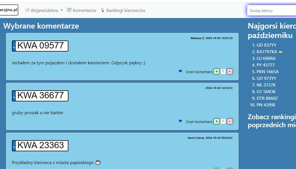
Task: Flag the comment on KWA 09577
Action: [x=180, y=71]
